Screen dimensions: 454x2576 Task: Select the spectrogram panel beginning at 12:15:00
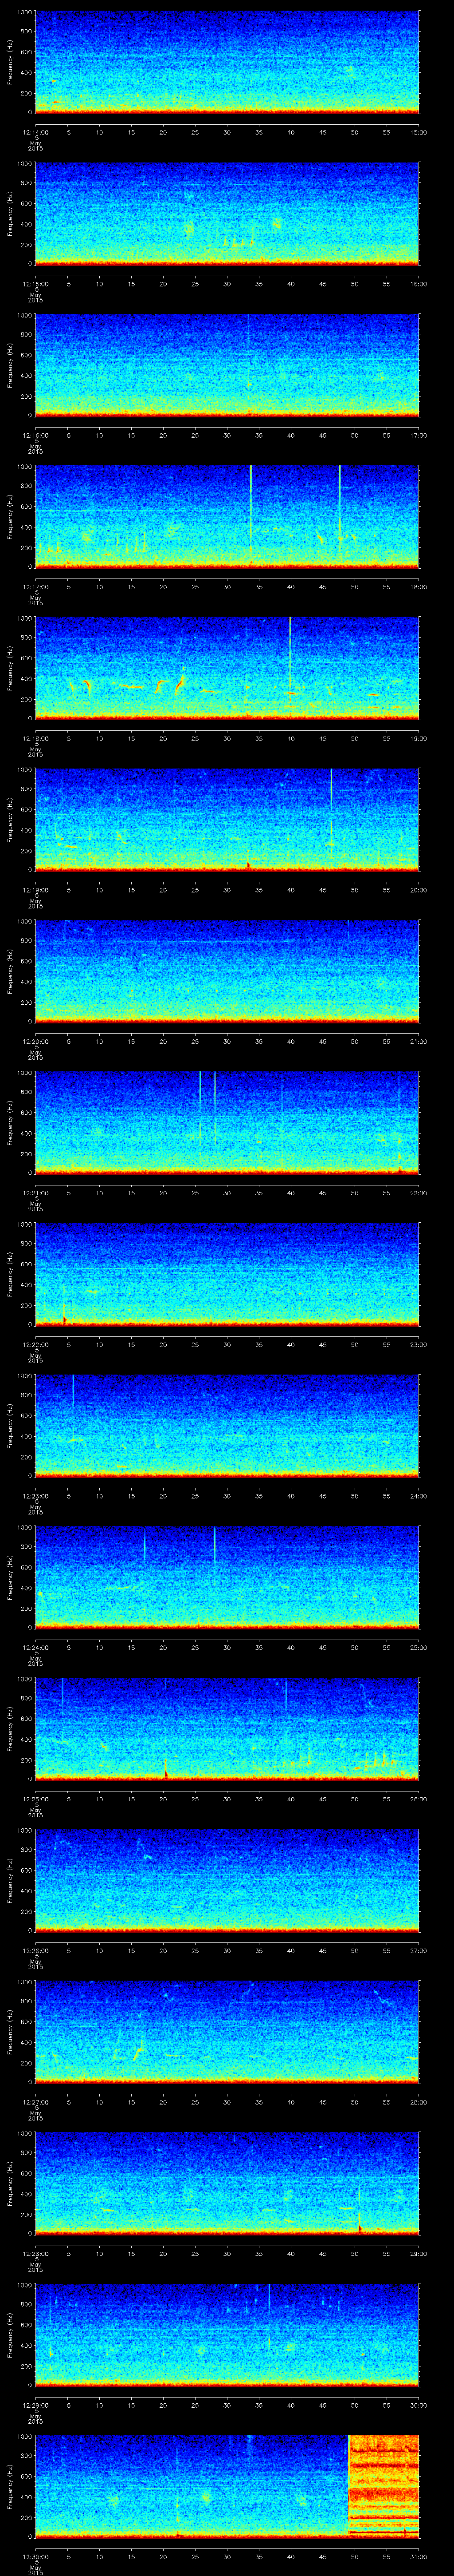click(227, 214)
